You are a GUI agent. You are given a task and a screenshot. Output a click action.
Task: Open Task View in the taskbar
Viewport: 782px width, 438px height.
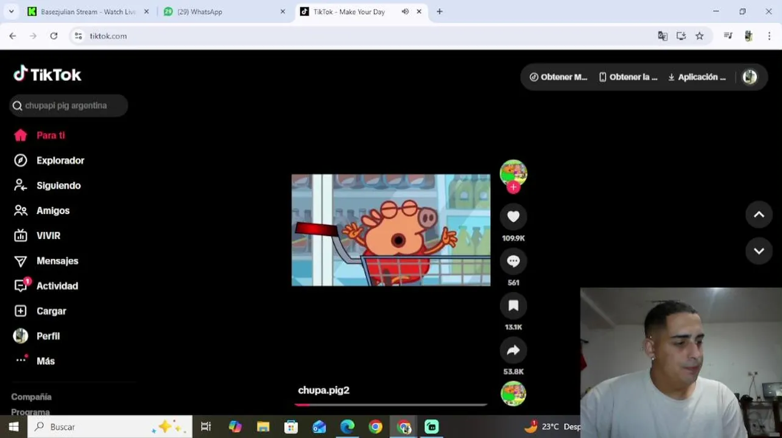206,426
